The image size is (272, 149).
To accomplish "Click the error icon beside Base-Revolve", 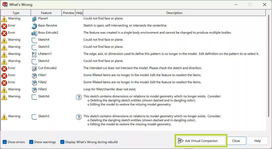I will click(4, 25).
